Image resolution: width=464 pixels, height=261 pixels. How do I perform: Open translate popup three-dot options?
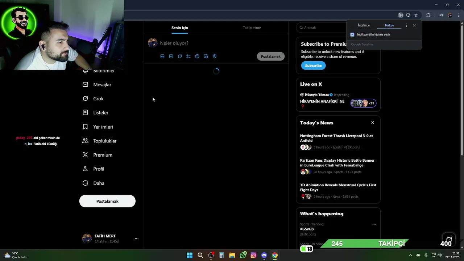click(406, 25)
